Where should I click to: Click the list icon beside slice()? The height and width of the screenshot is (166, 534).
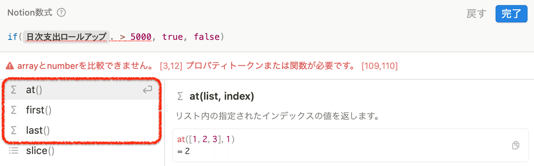click(14, 151)
